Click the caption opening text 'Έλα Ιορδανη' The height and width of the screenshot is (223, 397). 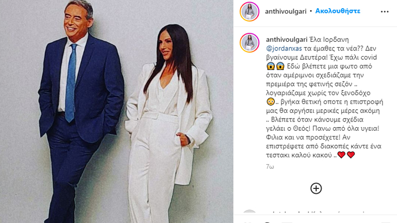pos(329,40)
